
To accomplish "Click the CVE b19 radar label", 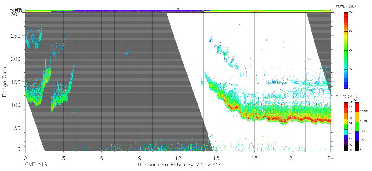I will [36, 165].
